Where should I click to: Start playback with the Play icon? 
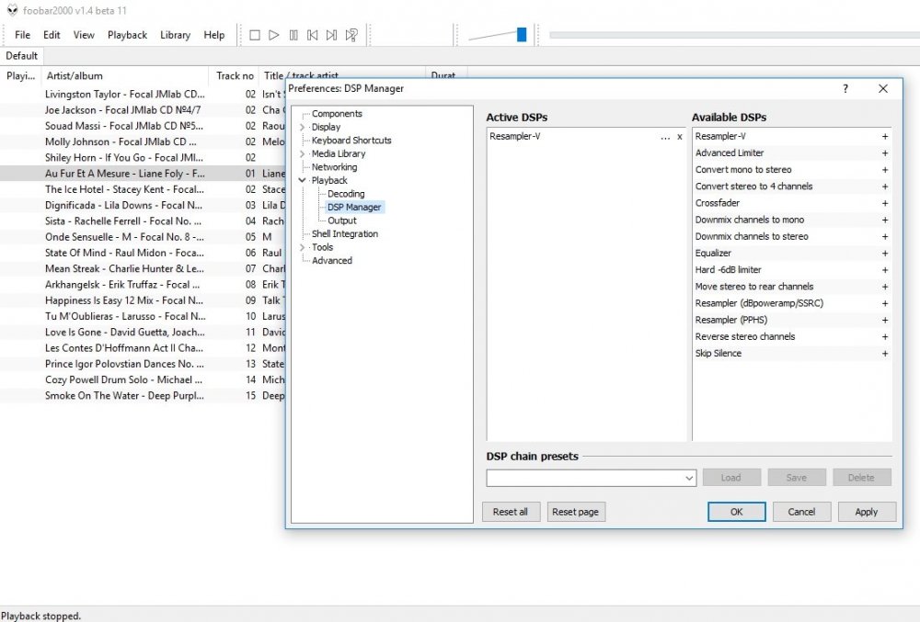(x=274, y=35)
